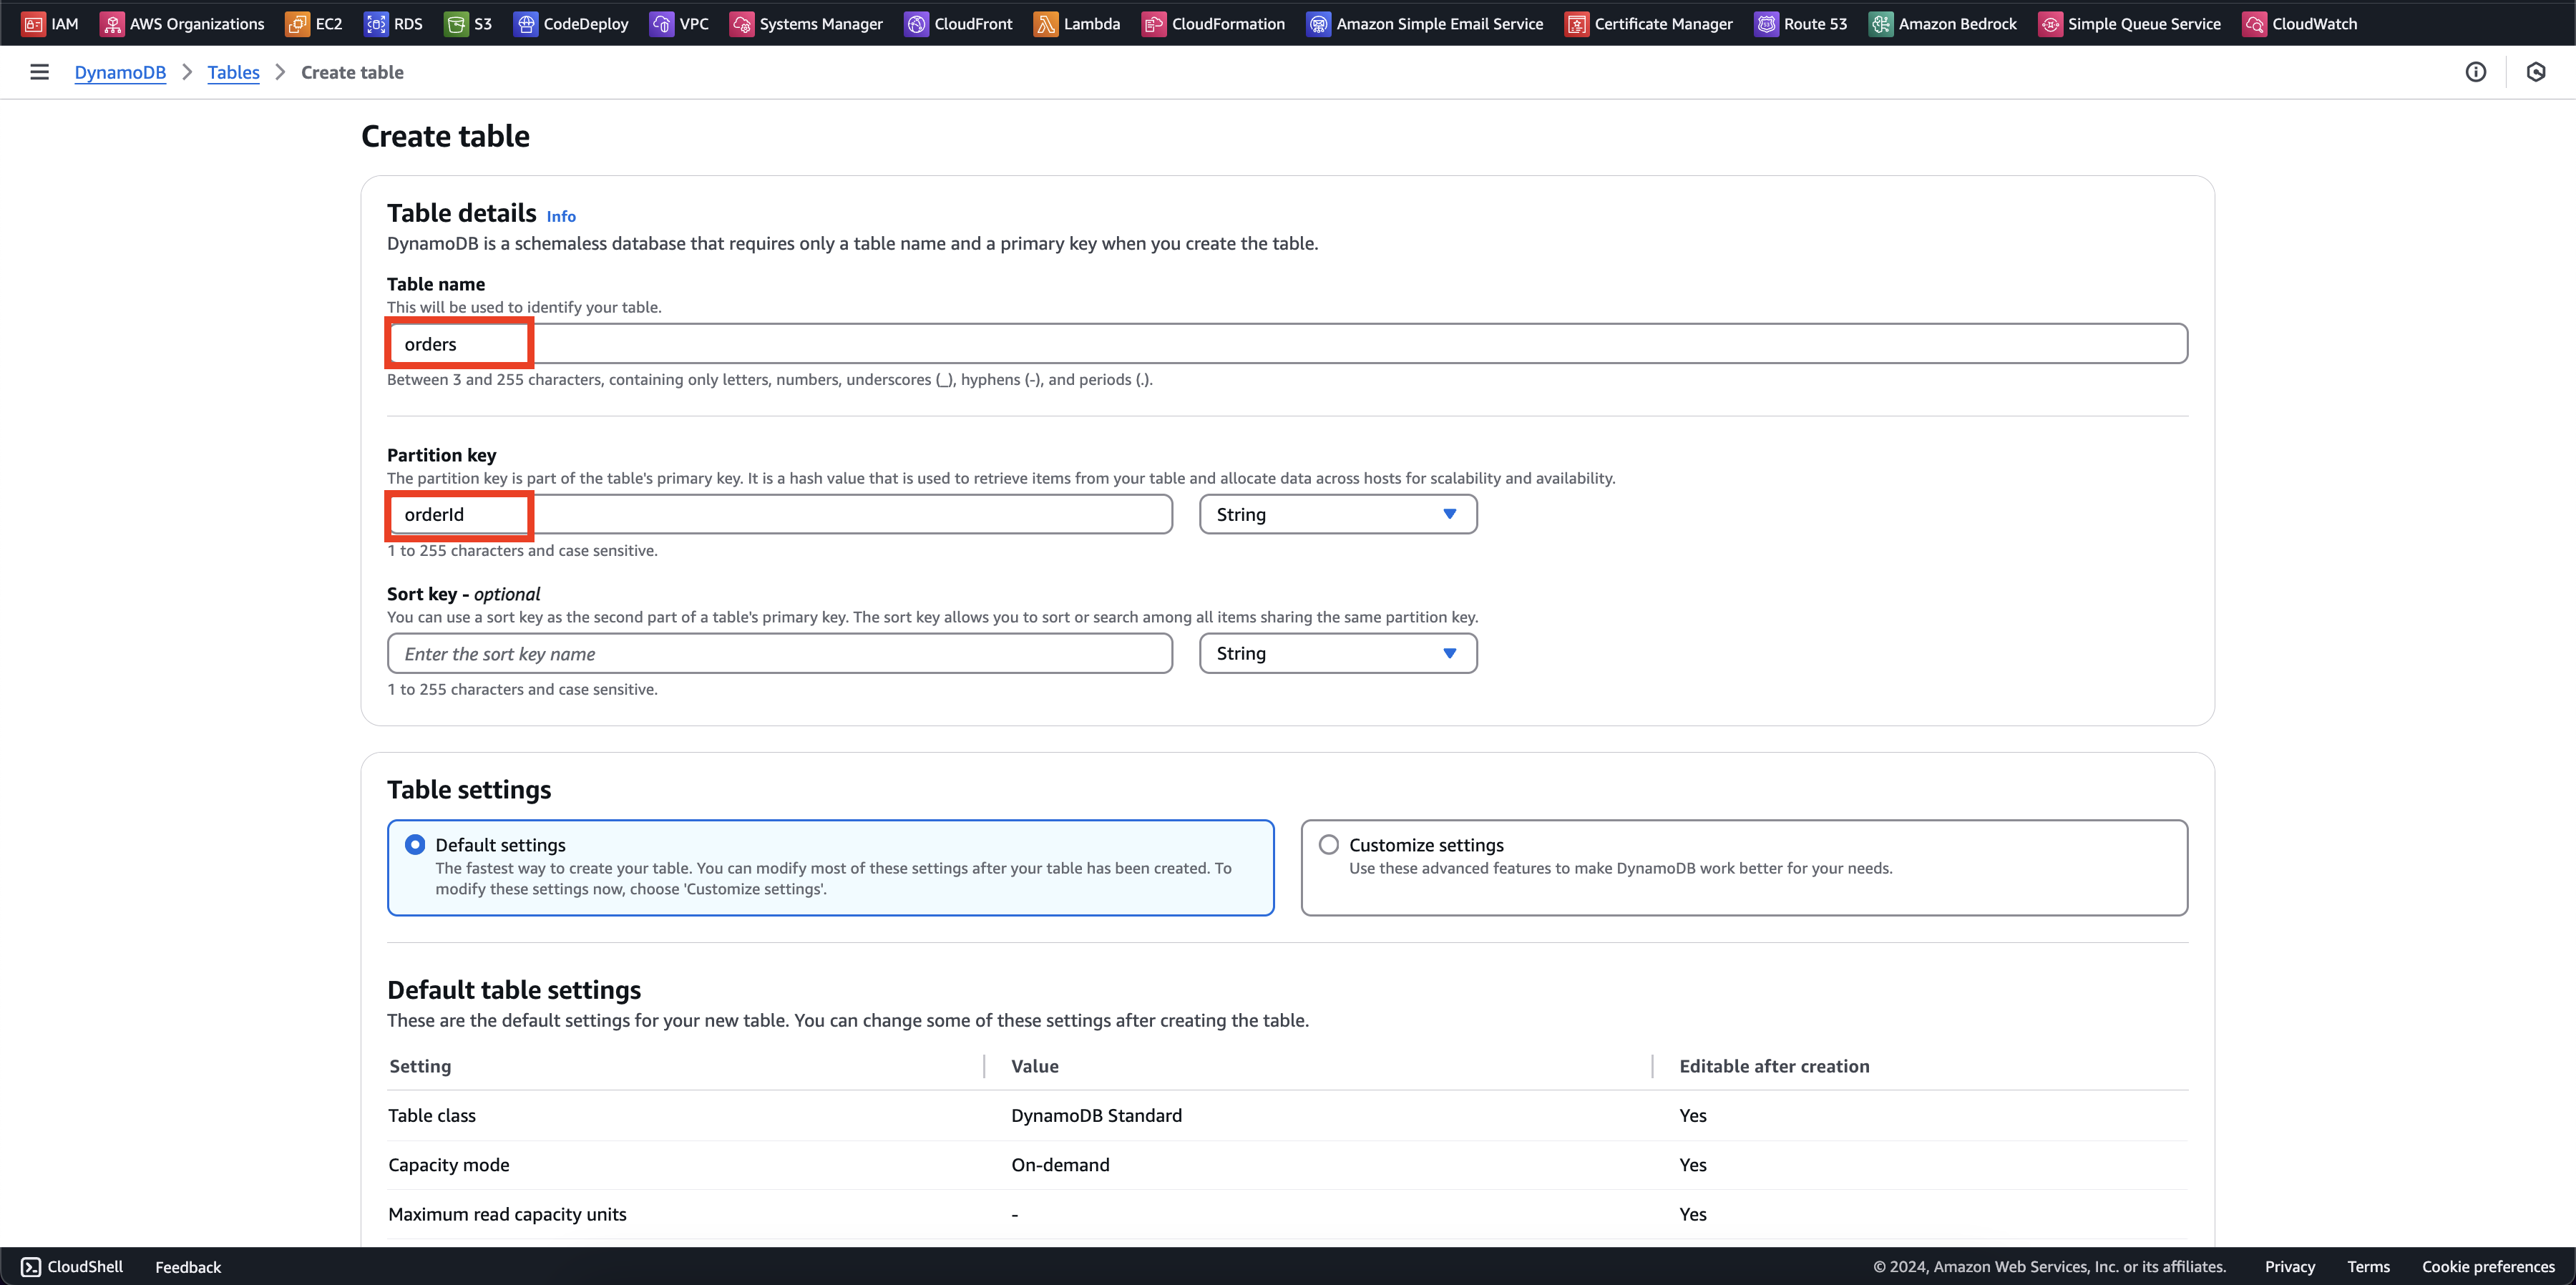2576x1285 pixels.
Task: Select the Customize settings radio button
Action: pyautogui.click(x=1329, y=845)
